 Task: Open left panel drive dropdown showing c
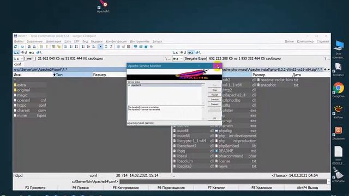tap(19, 58)
